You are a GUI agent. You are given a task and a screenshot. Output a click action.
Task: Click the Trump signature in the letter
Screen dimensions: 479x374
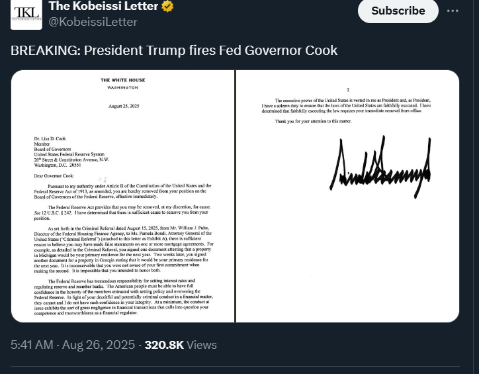tap(380, 167)
